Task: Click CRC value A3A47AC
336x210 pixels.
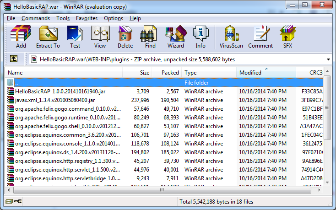Action: (311, 126)
